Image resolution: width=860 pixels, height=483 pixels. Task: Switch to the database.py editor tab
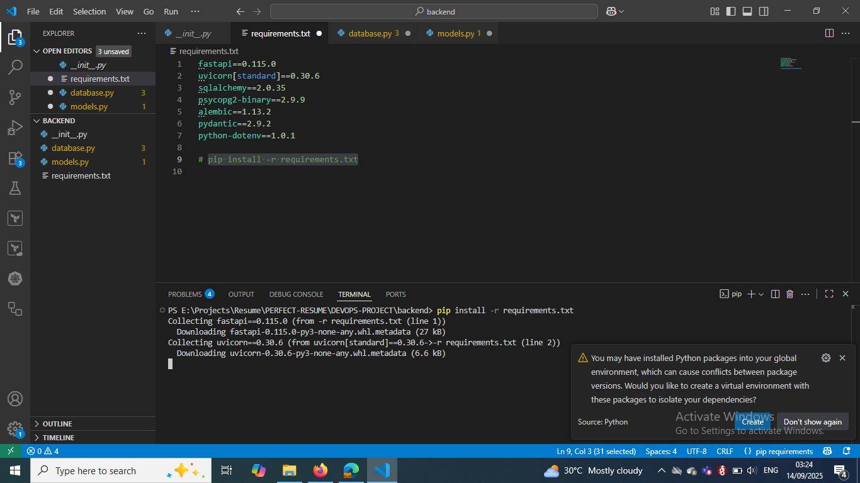tap(370, 33)
